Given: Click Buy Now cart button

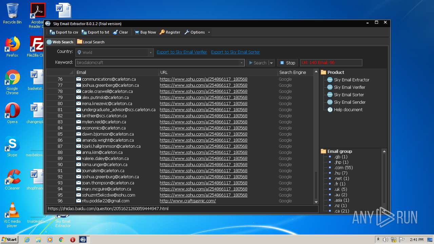Looking at the screenshot, I should [145, 32].
